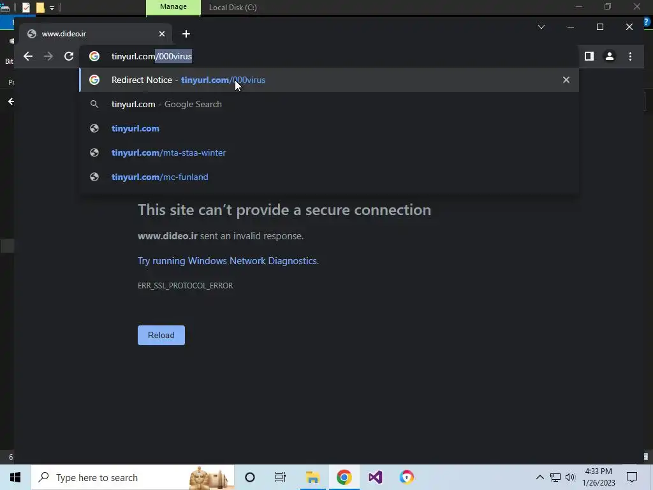Open the quick access toolbar dropdown in Explorer

[x=52, y=8]
